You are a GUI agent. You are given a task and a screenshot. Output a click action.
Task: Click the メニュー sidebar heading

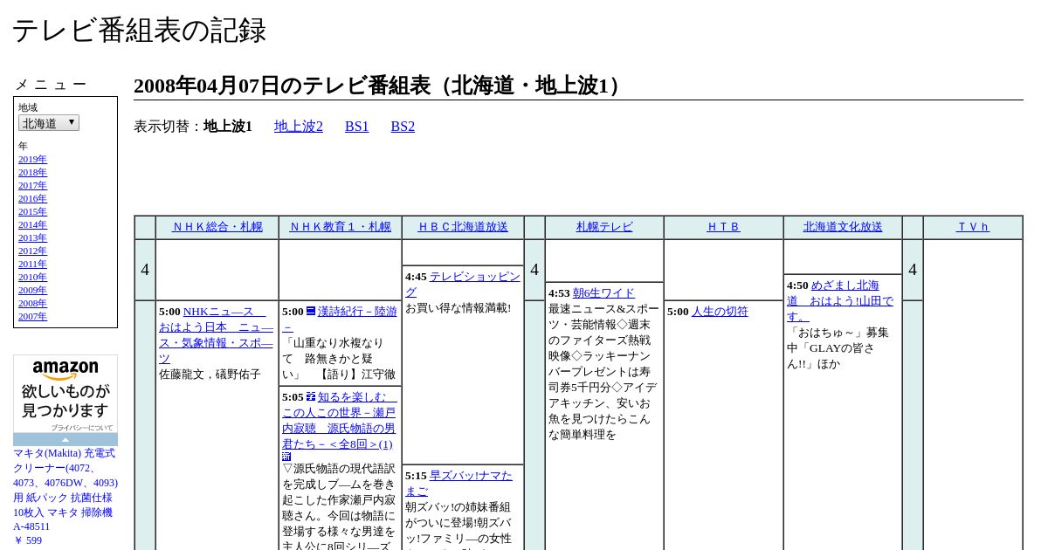(x=50, y=85)
